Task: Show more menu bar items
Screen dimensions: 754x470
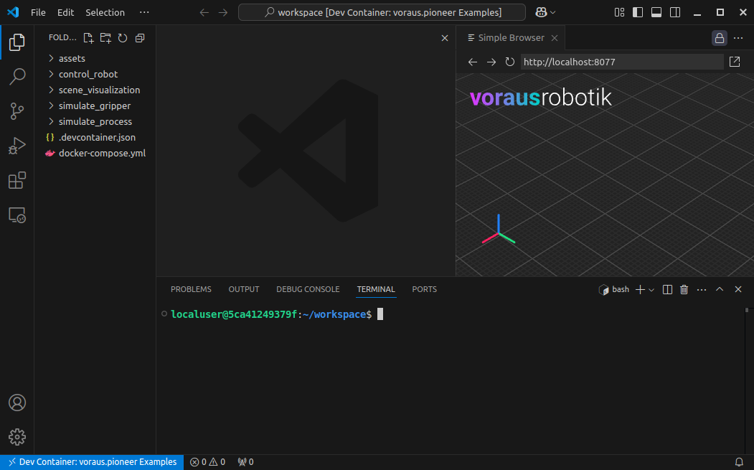Action: coord(143,12)
